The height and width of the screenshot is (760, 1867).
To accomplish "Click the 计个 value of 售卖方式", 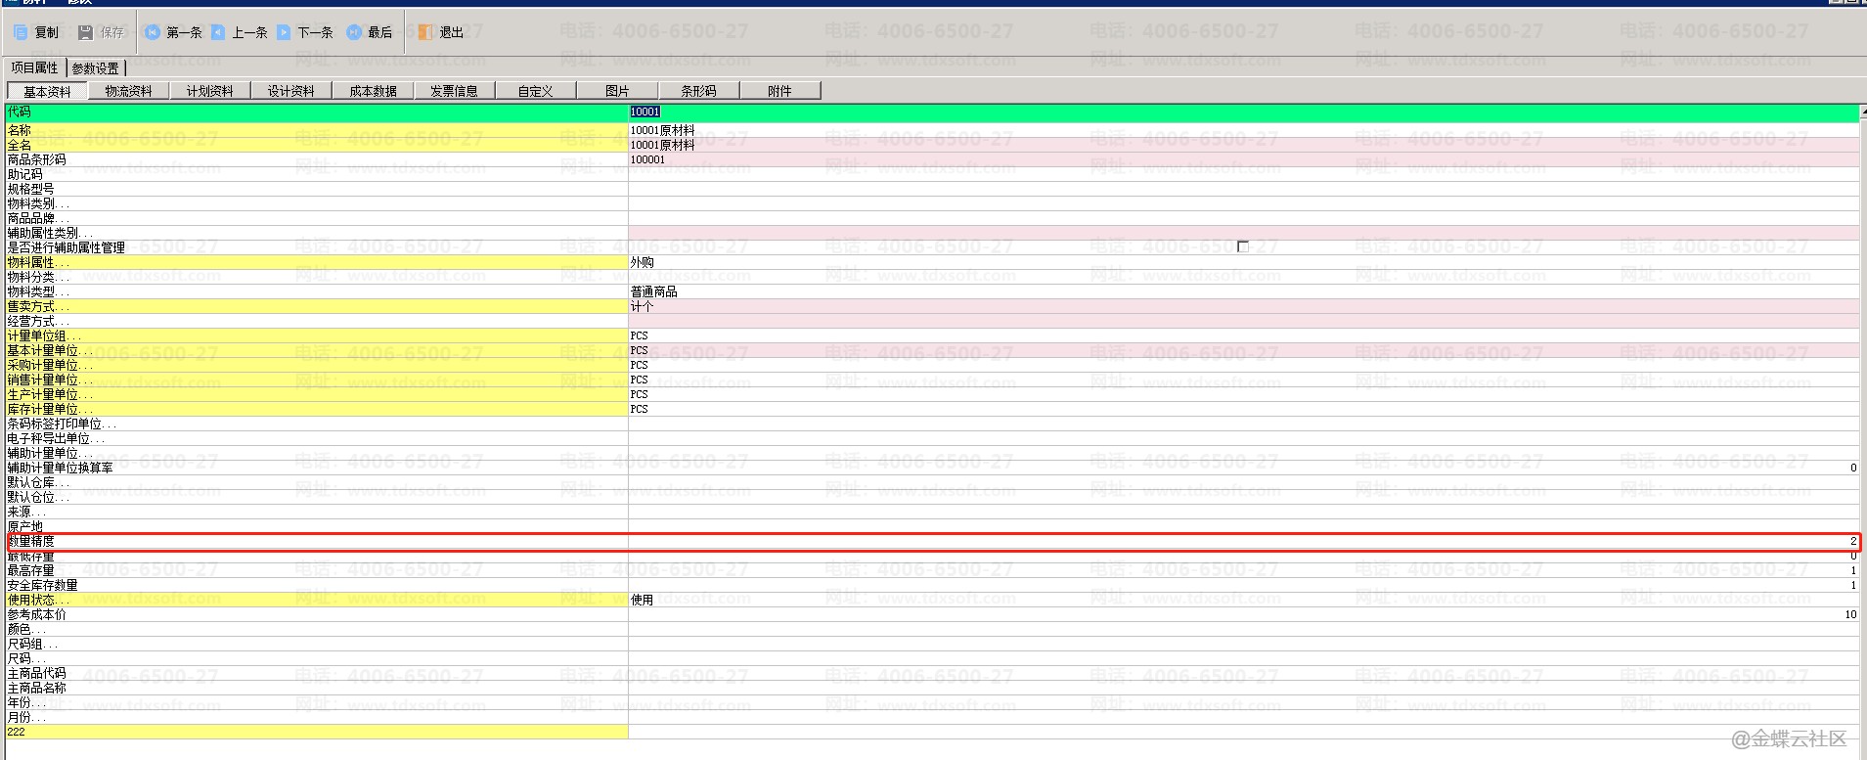I will tap(643, 306).
